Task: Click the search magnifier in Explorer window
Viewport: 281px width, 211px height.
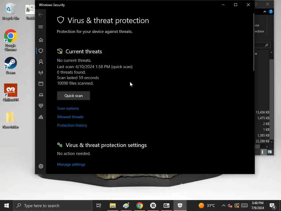Action: point(266,45)
